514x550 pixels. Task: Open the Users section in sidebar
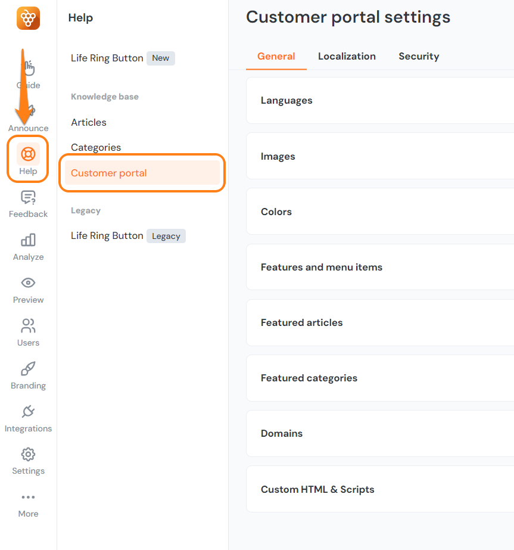point(28,332)
